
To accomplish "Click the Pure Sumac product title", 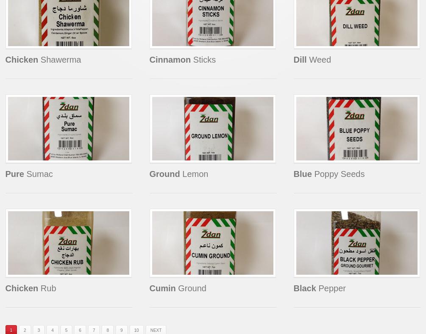I will [x=29, y=174].
